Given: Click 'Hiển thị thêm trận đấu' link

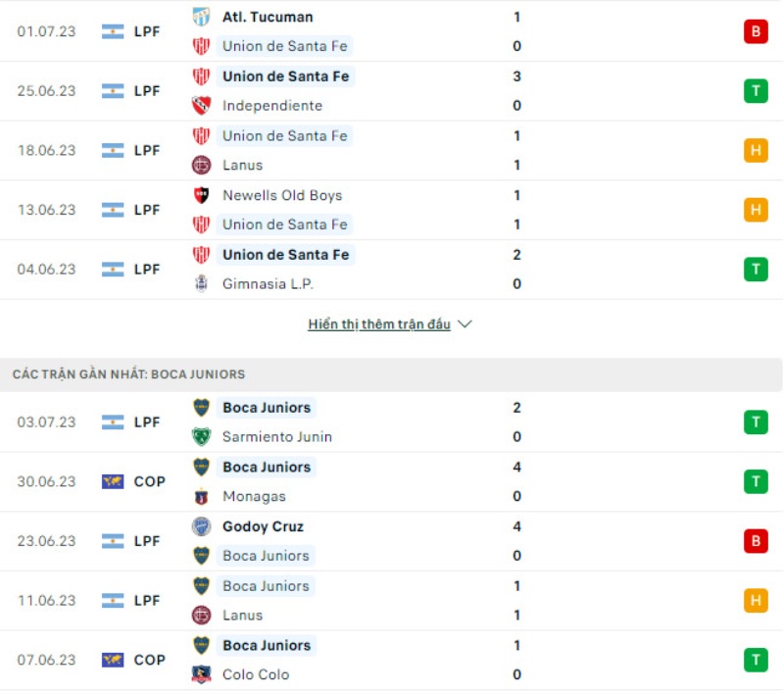Looking at the screenshot, I should 379,324.
